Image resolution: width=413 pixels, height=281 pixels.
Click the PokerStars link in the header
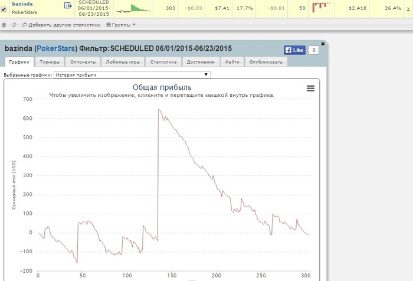(55, 48)
